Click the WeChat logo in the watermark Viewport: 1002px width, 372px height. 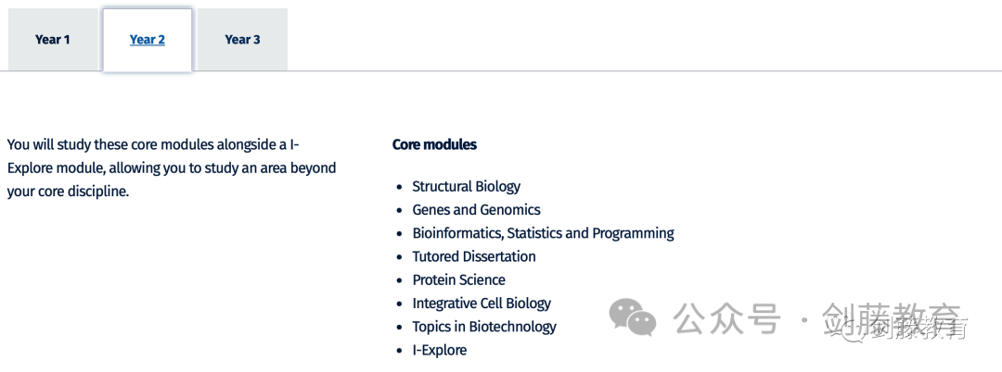click(632, 317)
